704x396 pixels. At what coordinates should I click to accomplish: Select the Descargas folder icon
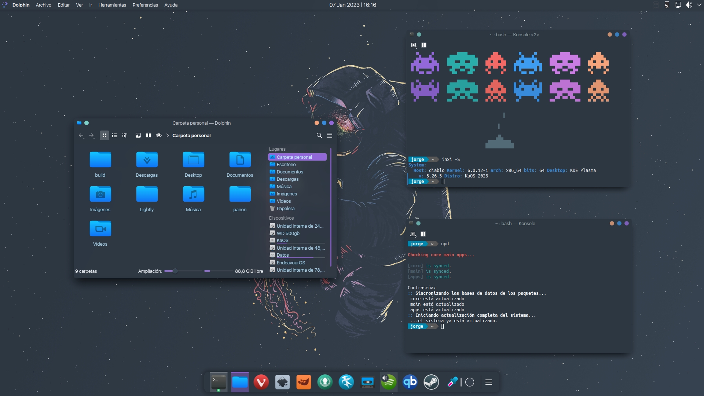click(147, 159)
